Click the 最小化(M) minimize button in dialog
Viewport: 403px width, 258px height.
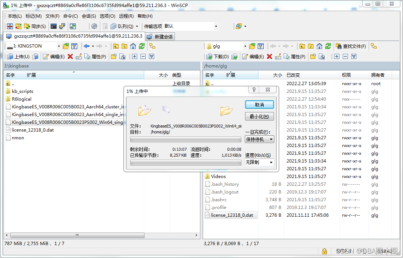pos(259,116)
